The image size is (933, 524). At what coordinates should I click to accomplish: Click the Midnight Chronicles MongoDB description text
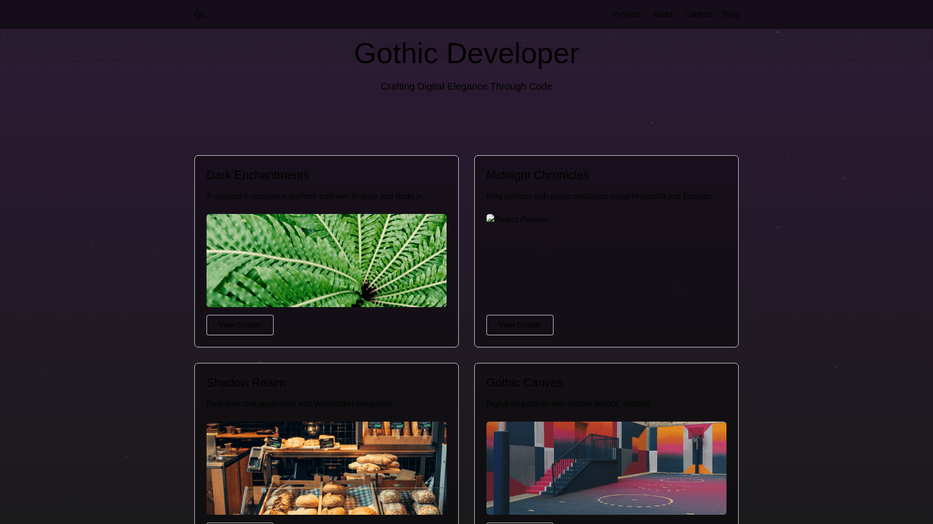tap(598, 196)
